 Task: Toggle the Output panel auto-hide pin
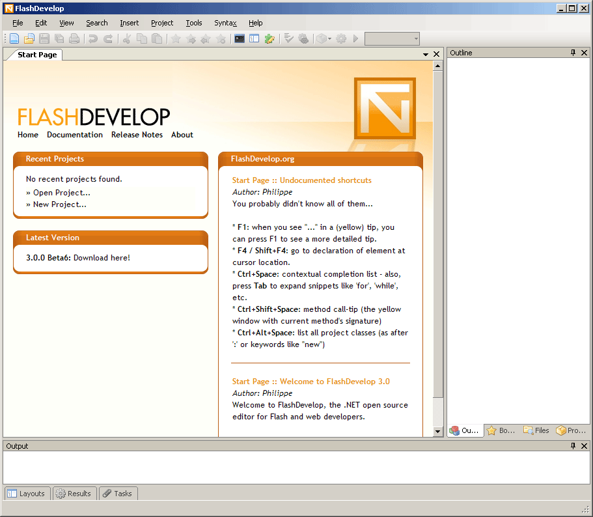(573, 446)
